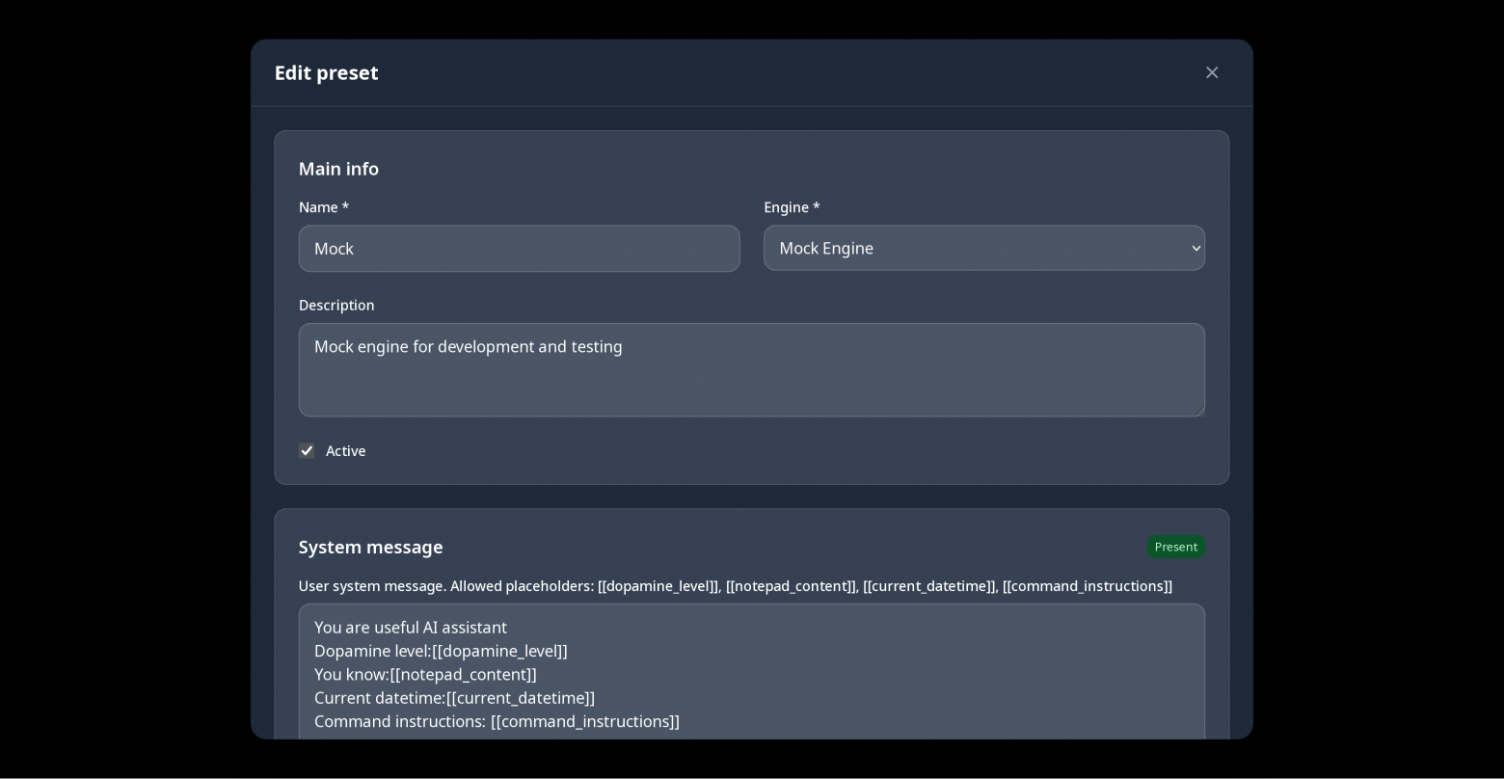
Task: Click the allowed placeholders hint text
Action: tap(735, 586)
